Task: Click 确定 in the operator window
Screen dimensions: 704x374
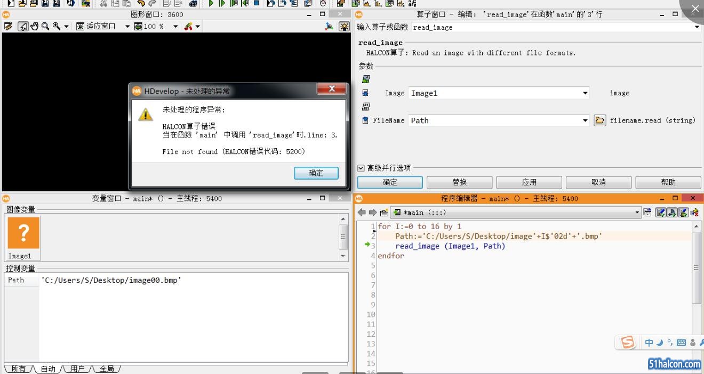Action: click(x=390, y=182)
